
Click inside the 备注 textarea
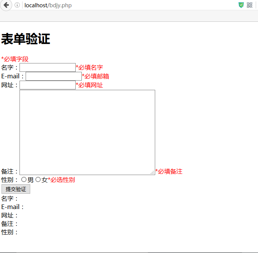87,132
